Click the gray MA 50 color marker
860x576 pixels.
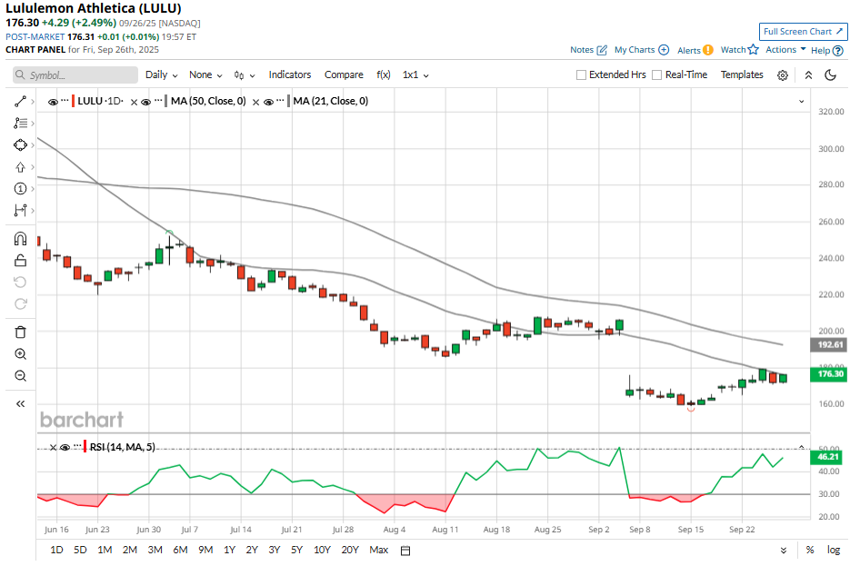pyautogui.click(x=166, y=102)
